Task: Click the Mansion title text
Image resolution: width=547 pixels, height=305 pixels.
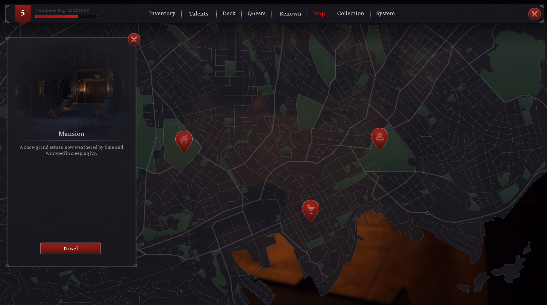Action: pos(71,134)
